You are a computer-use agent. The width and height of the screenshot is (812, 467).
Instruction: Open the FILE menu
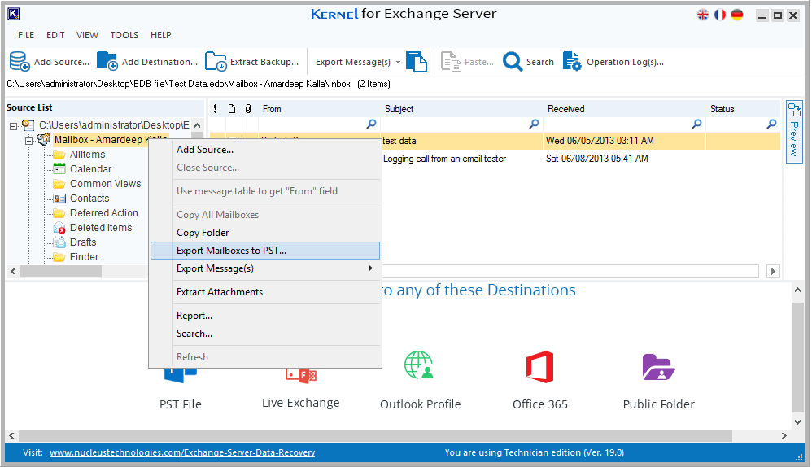tap(26, 35)
